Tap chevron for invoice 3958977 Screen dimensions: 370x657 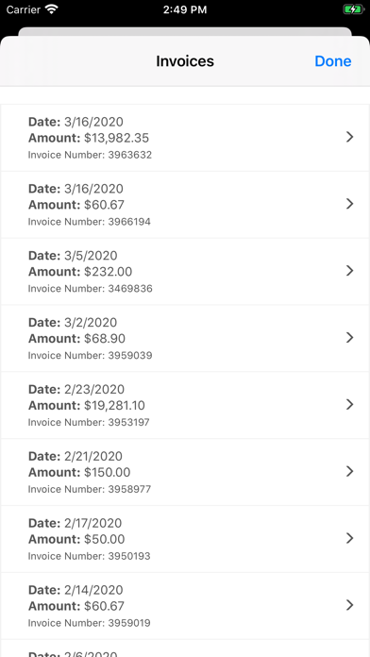pos(349,471)
